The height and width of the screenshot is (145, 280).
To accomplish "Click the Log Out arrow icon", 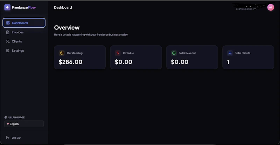I will (8, 138).
